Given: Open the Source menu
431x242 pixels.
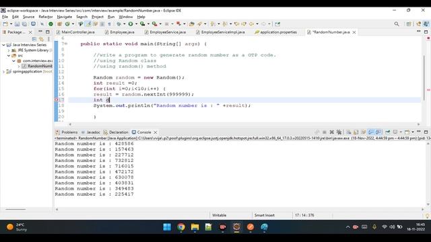Looking at the screenshot, I should 28,17.
